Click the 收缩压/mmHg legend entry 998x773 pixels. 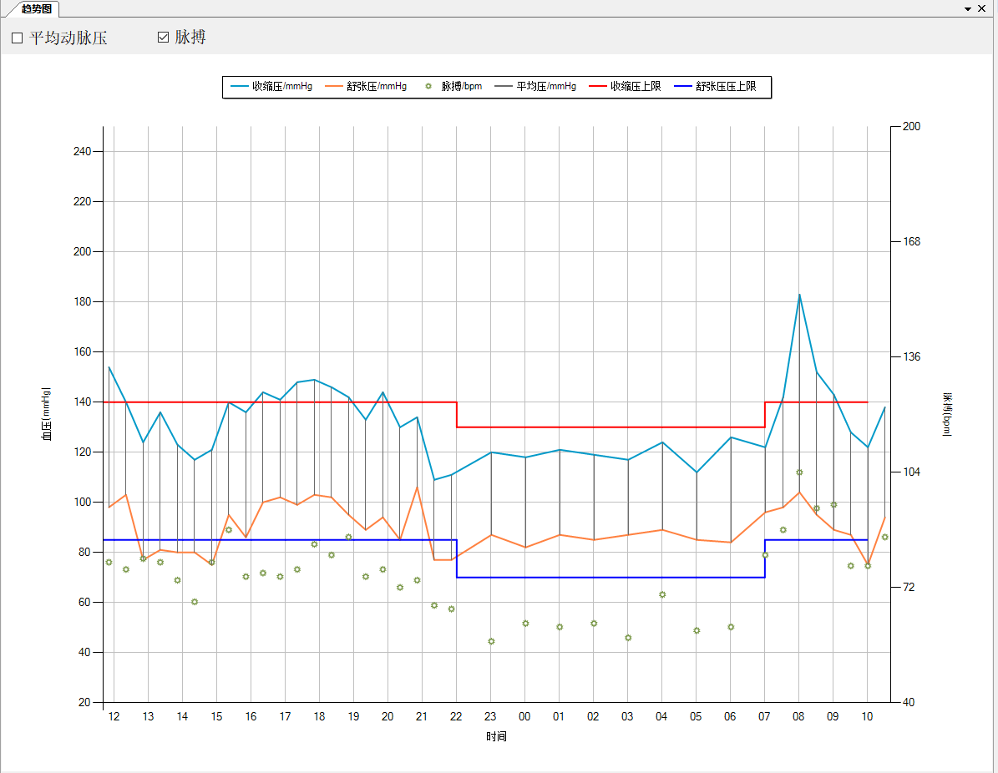(271, 87)
